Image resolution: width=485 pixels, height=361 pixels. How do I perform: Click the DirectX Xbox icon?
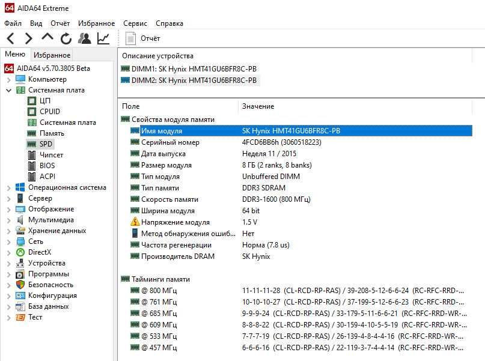[20, 252]
